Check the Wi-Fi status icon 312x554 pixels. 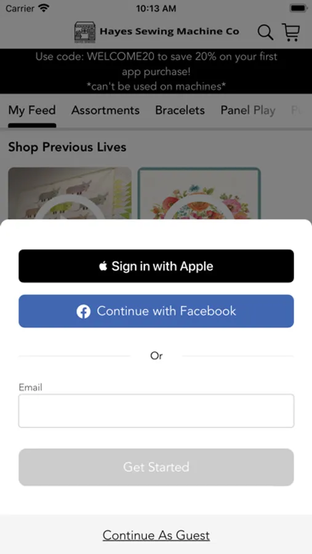[x=44, y=8]
